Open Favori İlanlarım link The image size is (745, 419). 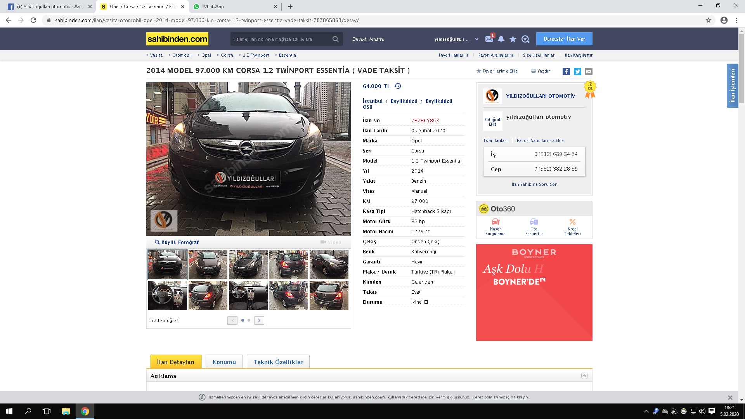click(453, 55)
